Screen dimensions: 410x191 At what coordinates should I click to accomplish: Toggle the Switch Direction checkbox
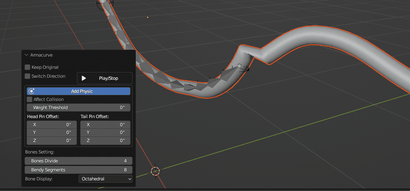[x=27, y=76]
